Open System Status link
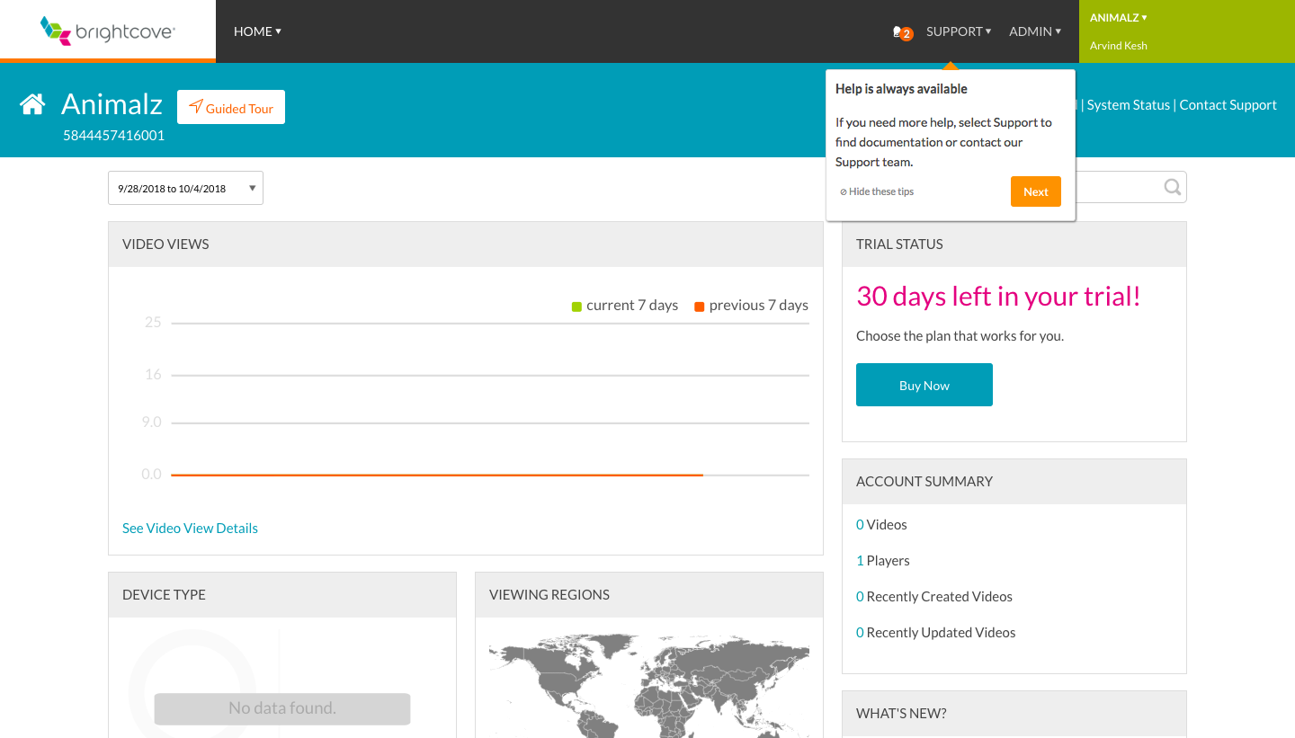1295x738 pixels. coord(1129,105)
